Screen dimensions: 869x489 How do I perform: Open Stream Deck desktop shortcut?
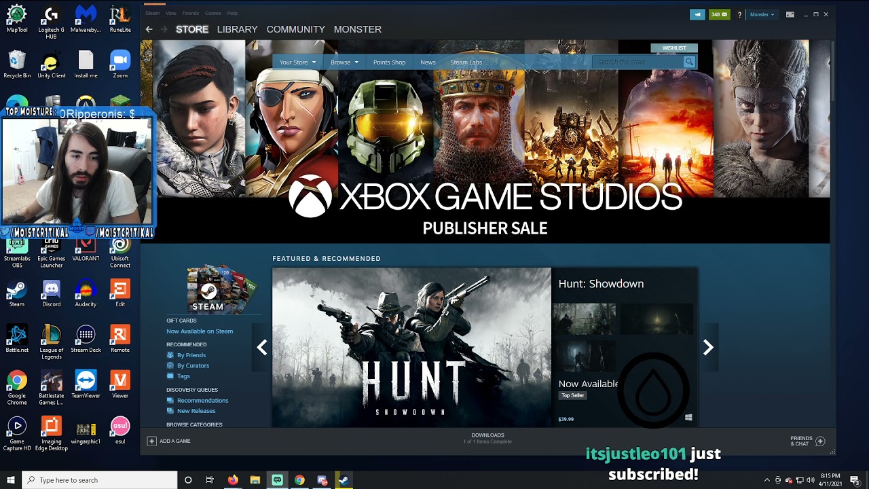(x=86, y=339)
